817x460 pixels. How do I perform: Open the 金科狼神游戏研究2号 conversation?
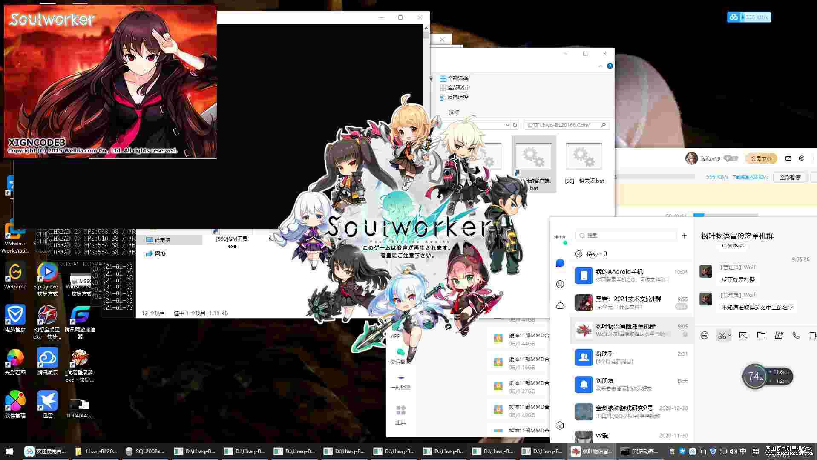click(x=632, y=411)
